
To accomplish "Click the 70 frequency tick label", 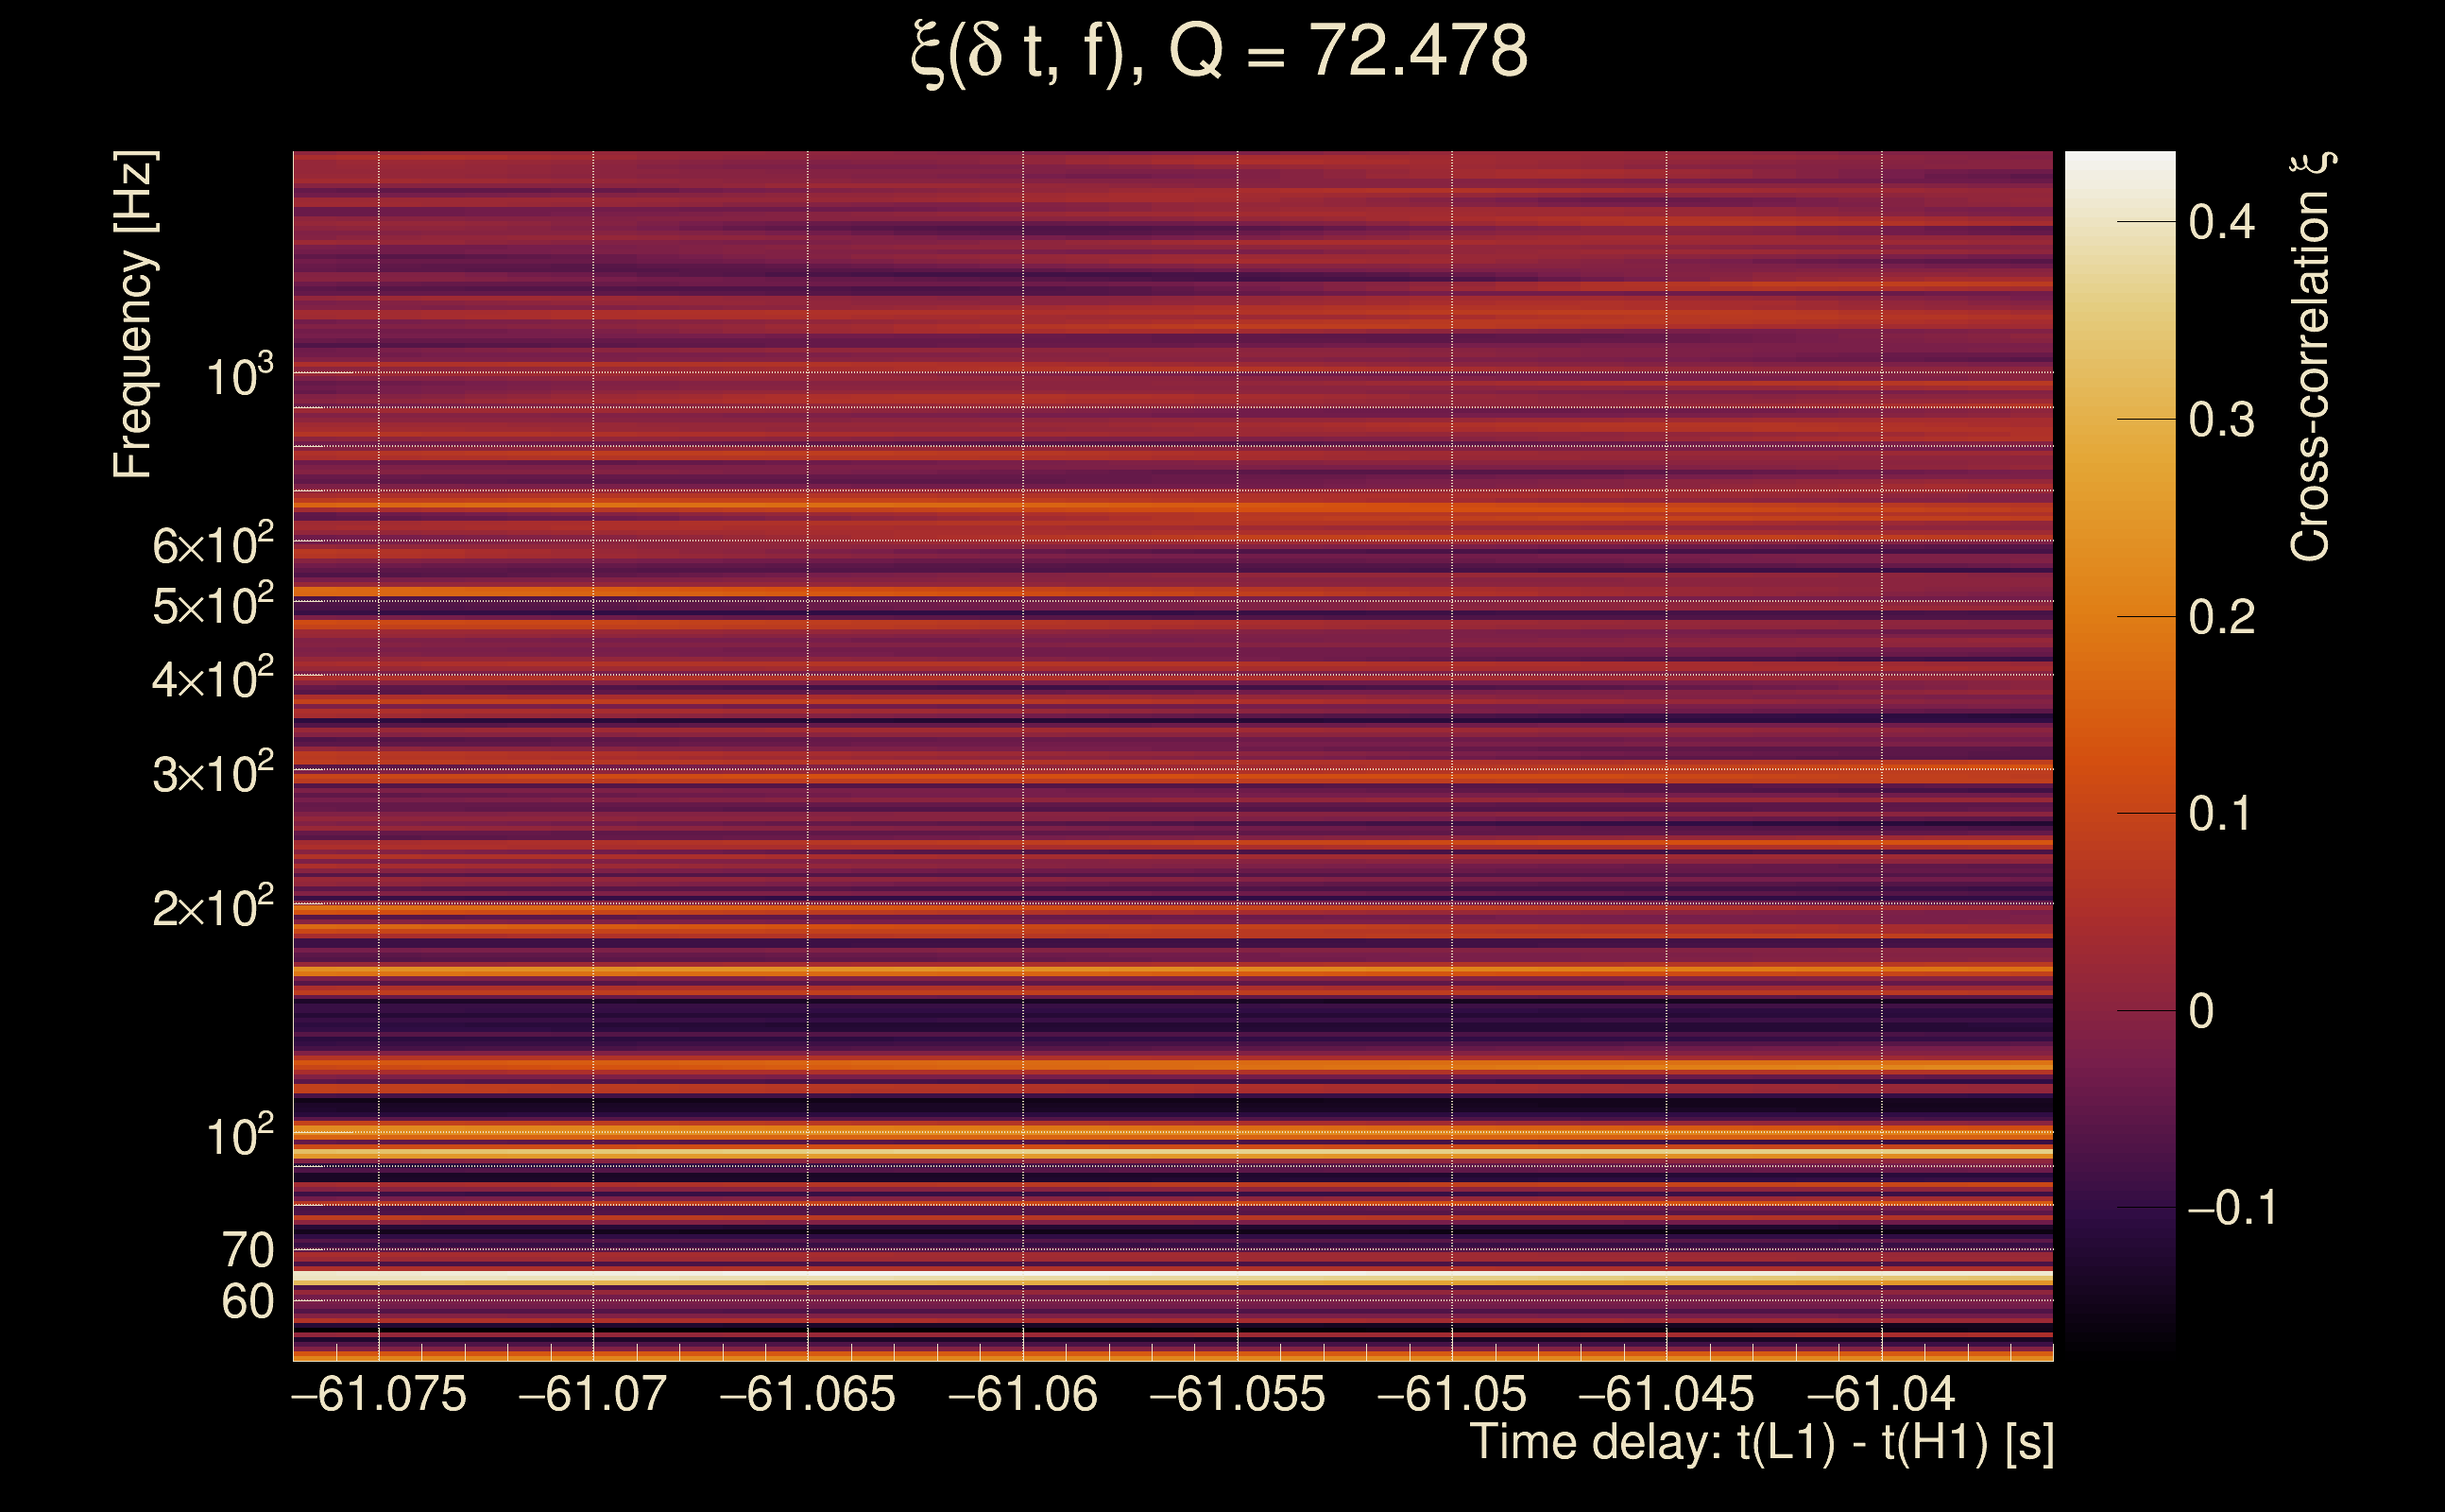I will tap(247, 1250).
